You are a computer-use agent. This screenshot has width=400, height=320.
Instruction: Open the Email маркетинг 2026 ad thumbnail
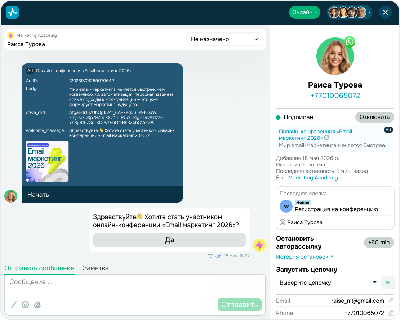[47, 161]
